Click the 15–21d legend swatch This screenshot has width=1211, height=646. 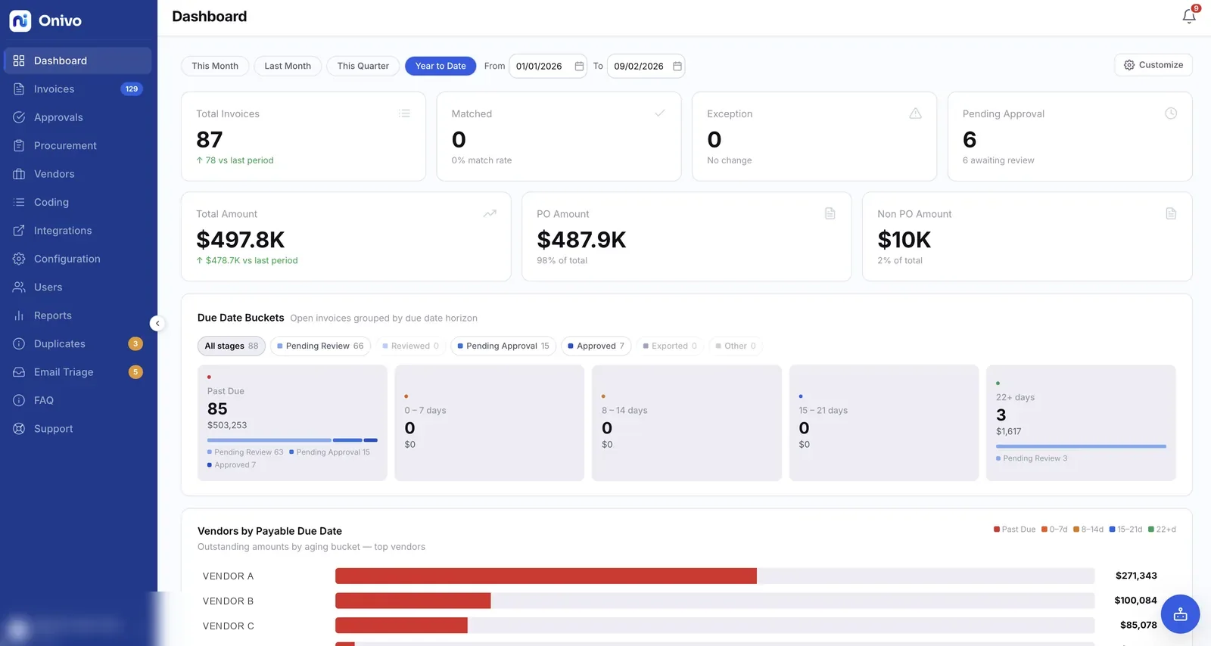point(1113,530)
